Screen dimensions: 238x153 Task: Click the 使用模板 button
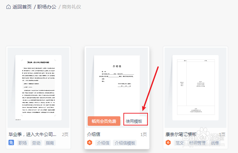click(134, 121)
